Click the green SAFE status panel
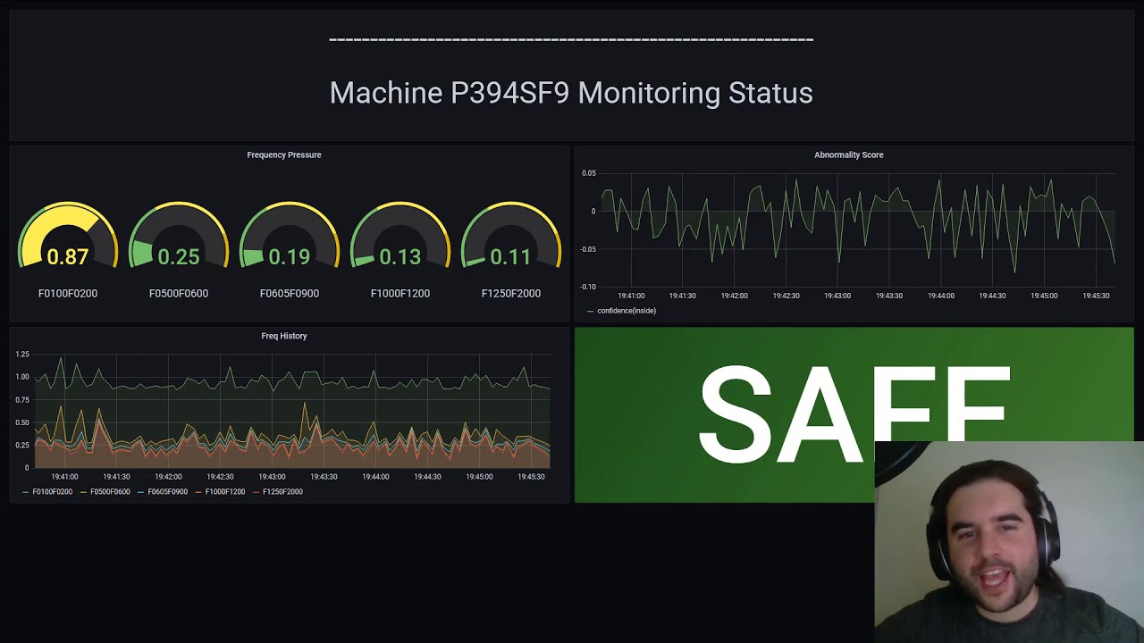The image size is (1144, 643). pyautogui.click(x=854, y=414)
